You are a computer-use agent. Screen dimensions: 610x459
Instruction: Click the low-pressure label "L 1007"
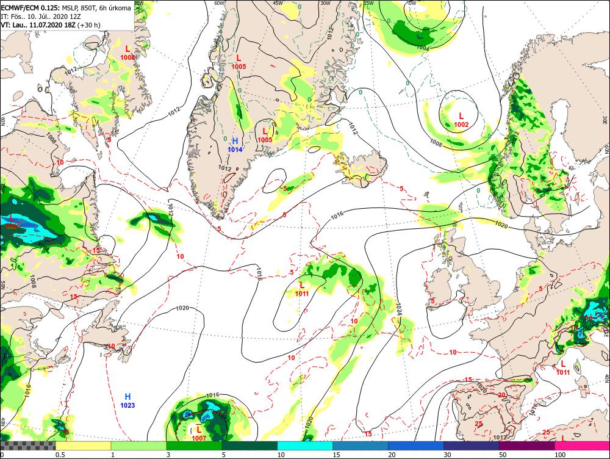[199, 433]
